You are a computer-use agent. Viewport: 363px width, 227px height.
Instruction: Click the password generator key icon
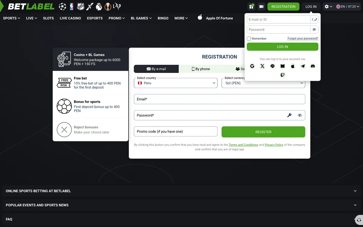[x=289, y=115]
